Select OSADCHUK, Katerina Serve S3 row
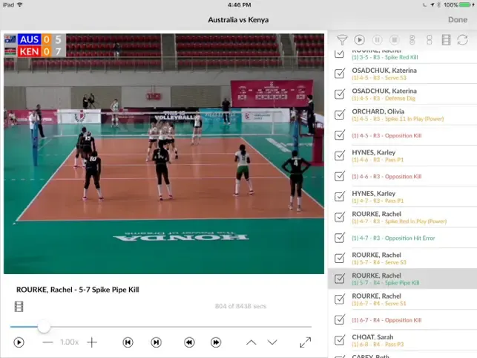 pos(403,74)
